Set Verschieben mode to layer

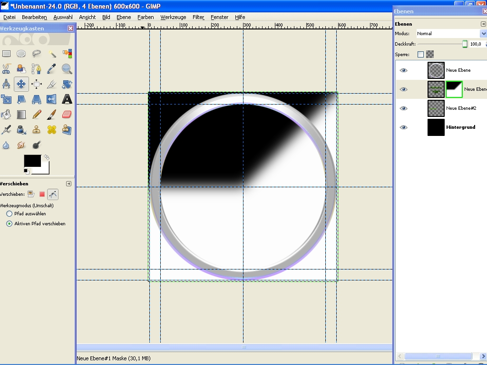pyautogui.click(x=31, y=194)
